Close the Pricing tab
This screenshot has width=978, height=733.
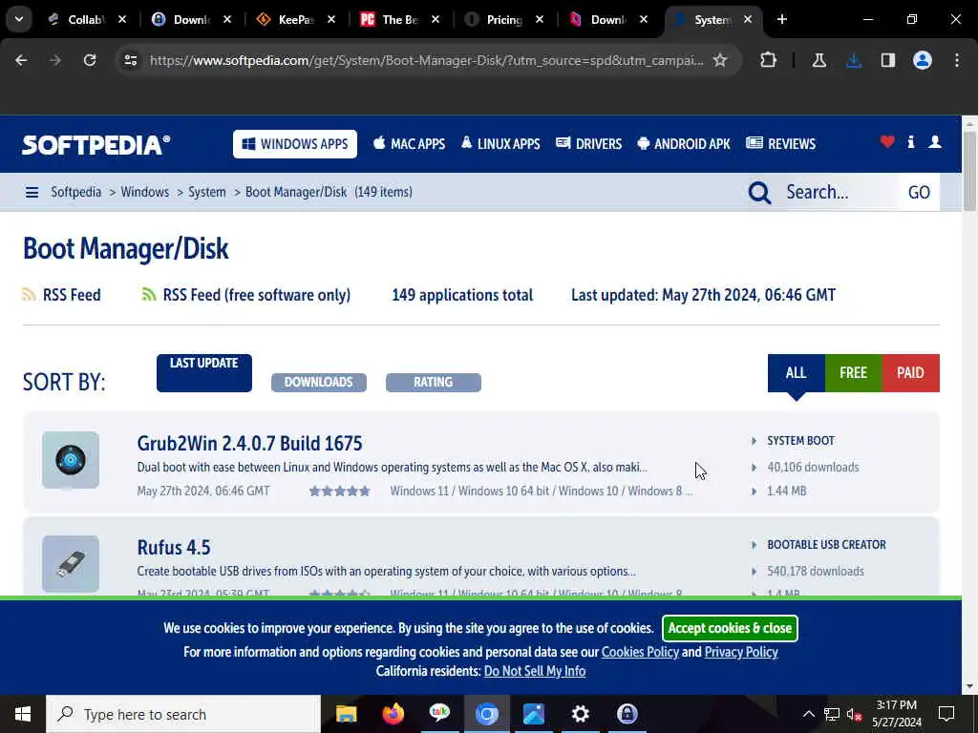[x=540, y=19]
